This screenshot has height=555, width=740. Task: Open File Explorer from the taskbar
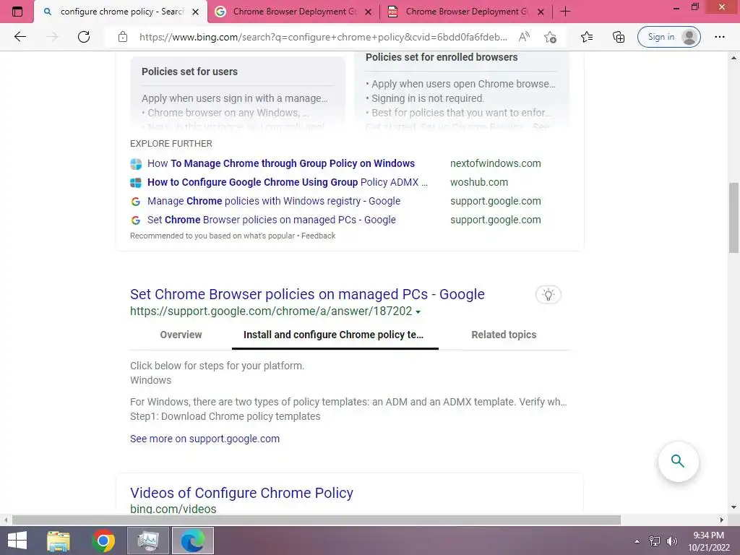pyautogui.click(x=59, y=541)
